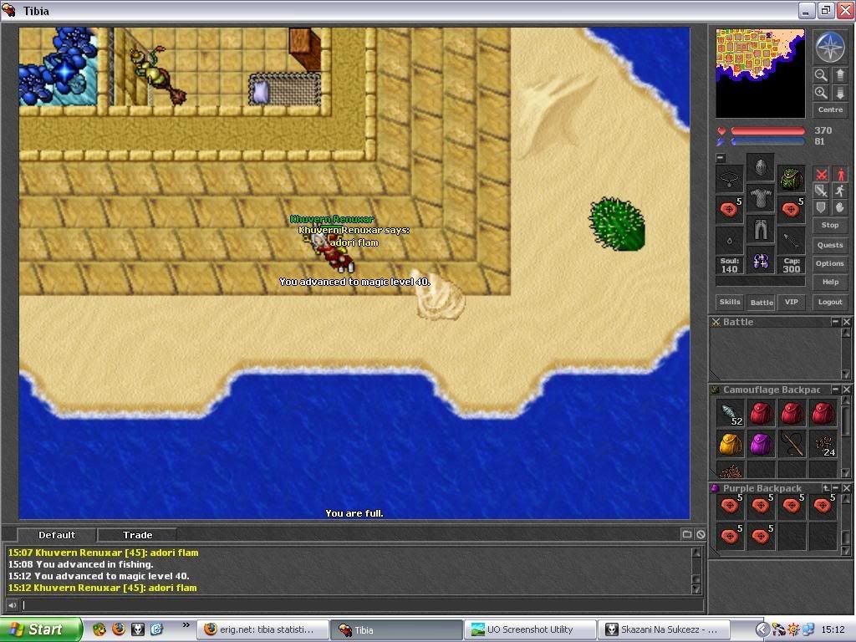Select the fishing rod item

coord(792,445)
